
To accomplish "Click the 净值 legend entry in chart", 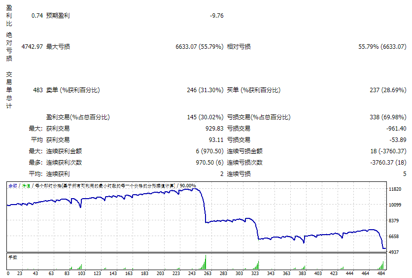I will coord(26,186).
